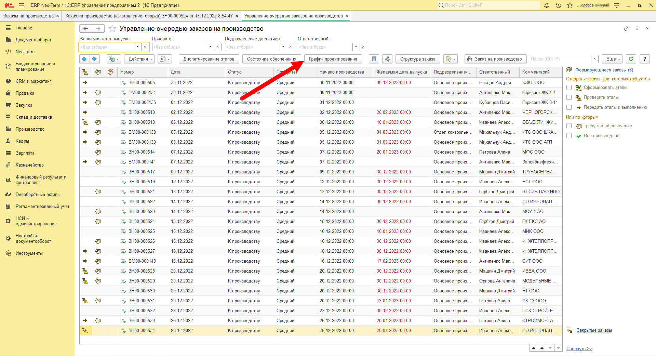
Task: Navigate back with left arrow button
Action: coord(86,29)
